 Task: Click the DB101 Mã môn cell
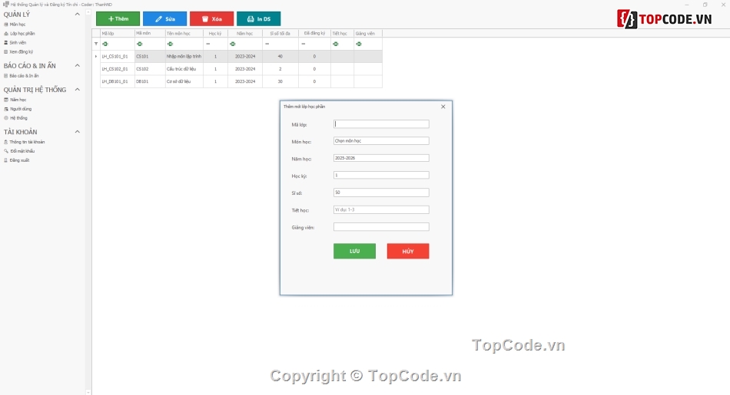coord(150,81)
